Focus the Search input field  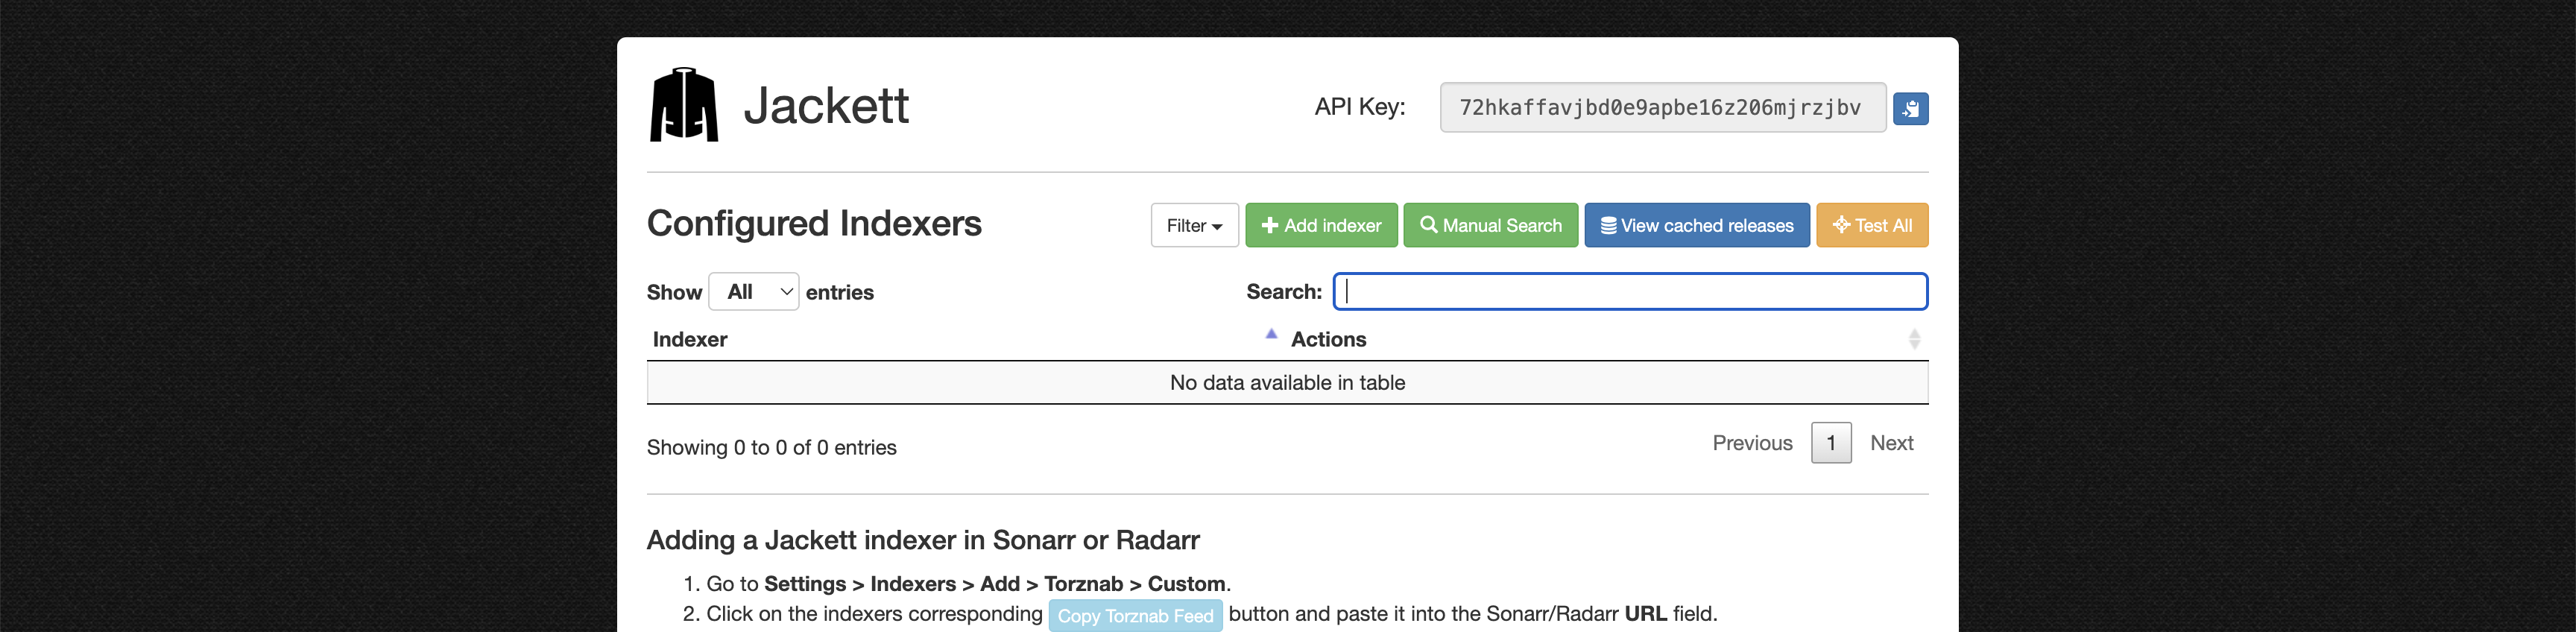point(1630,291)
